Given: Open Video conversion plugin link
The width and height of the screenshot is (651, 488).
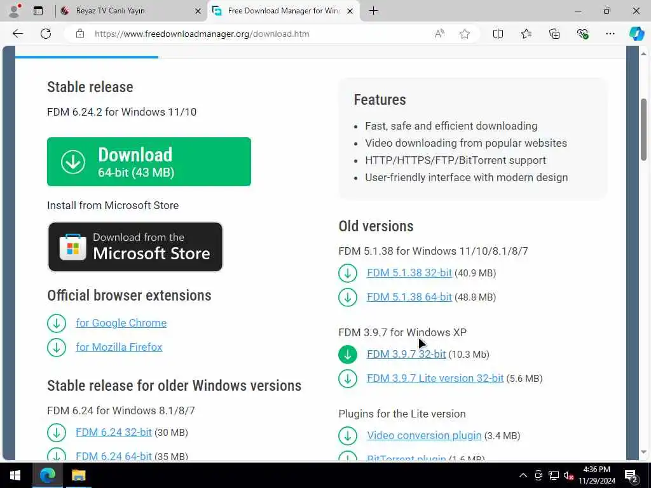Looking at the screenshot, I should point(424,435).
